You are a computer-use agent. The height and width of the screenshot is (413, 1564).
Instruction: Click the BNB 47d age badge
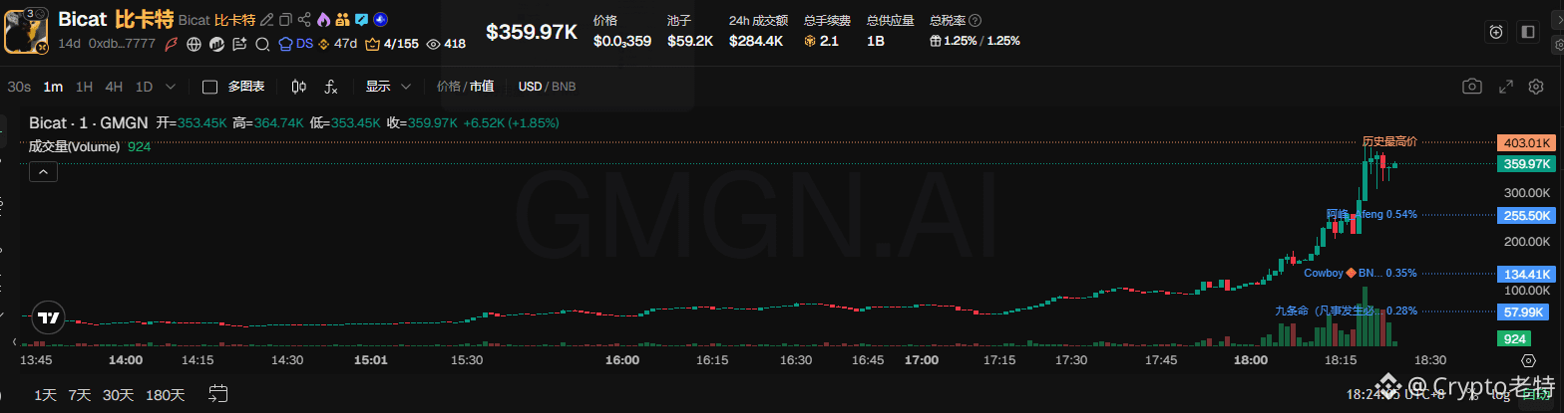point(338,44)
